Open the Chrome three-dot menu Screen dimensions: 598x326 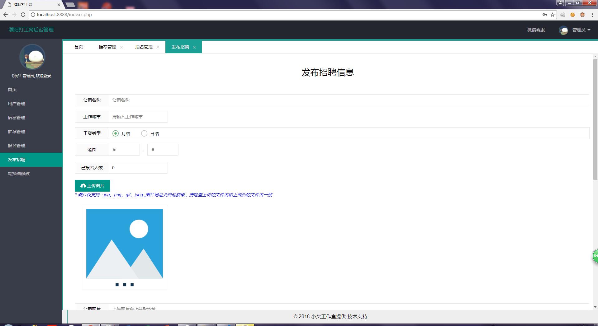click(x=592, y=15)
